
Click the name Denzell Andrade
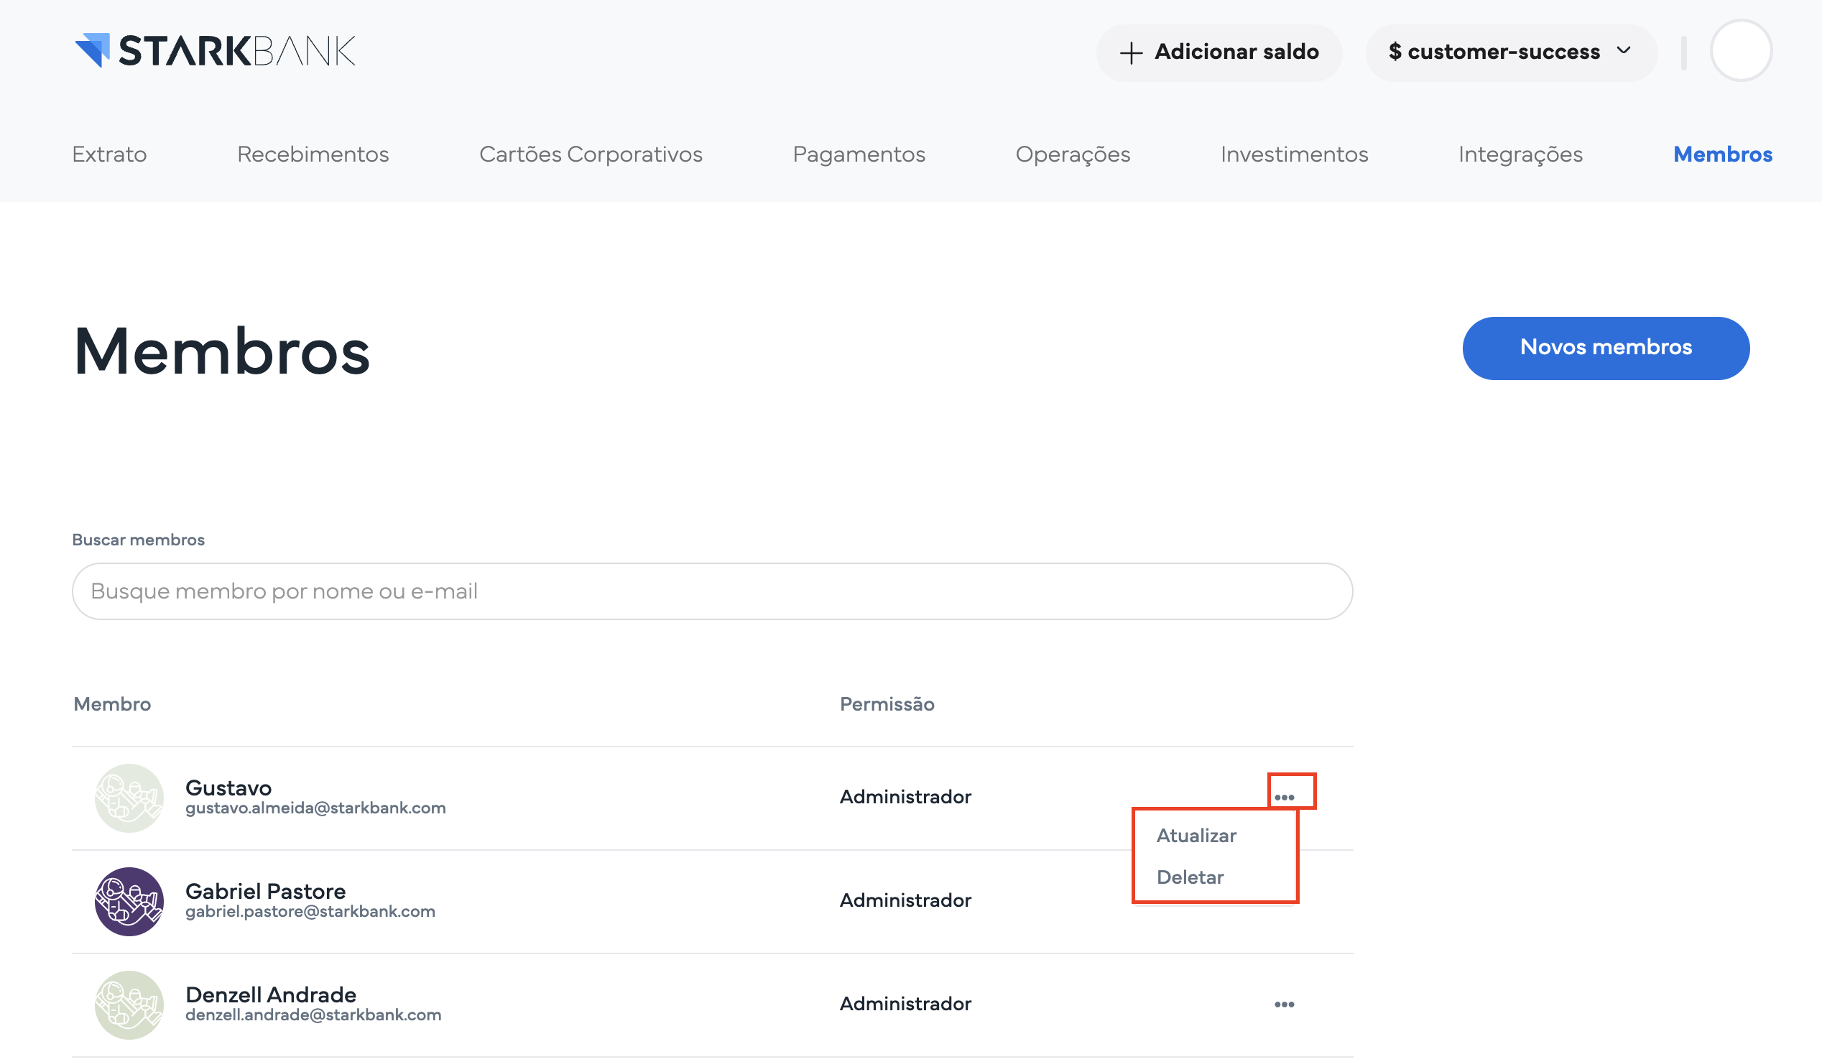[x=270, y=994]
